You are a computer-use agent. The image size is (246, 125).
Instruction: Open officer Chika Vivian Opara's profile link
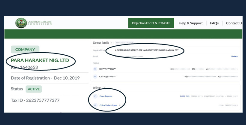point(108,105)
